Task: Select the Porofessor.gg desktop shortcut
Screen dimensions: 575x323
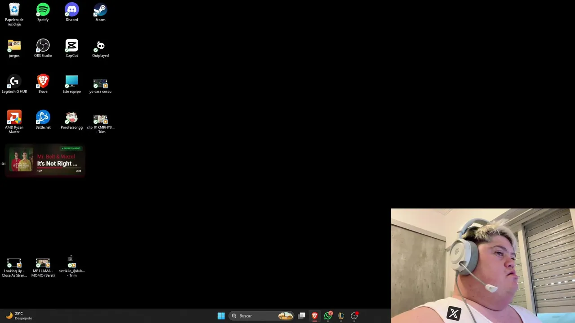Action: 71,120
